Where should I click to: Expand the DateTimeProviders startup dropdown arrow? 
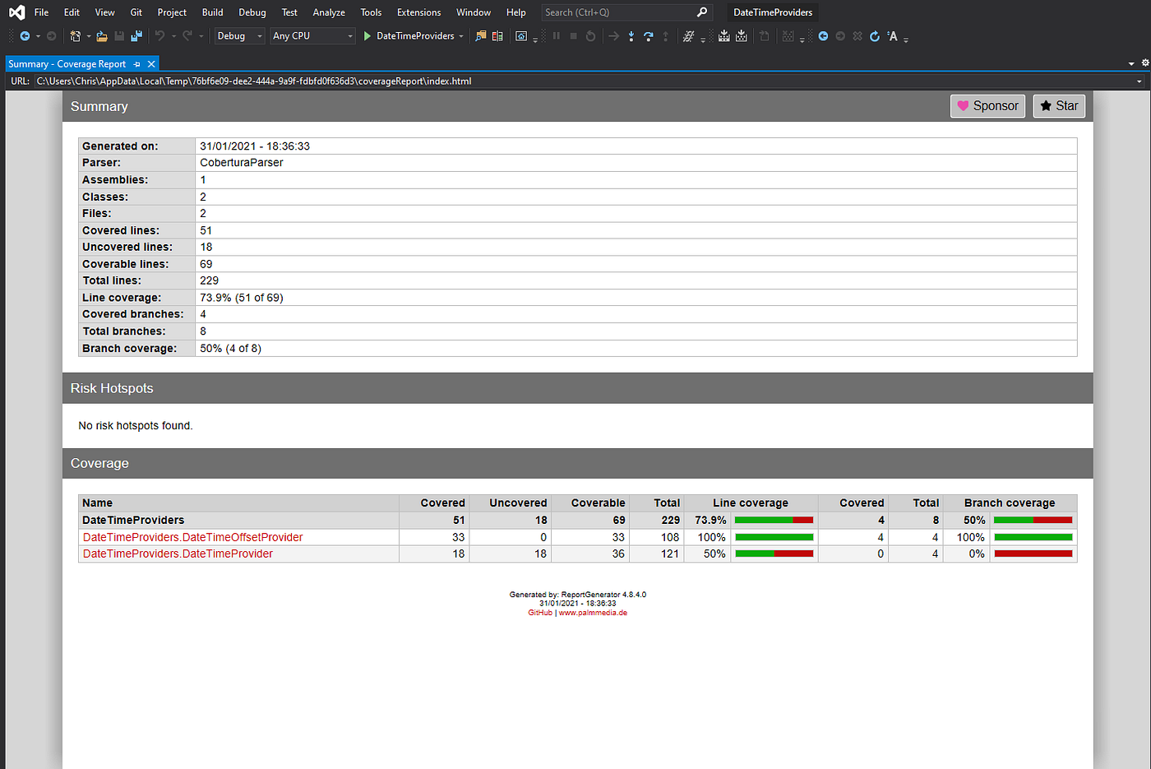461,36
